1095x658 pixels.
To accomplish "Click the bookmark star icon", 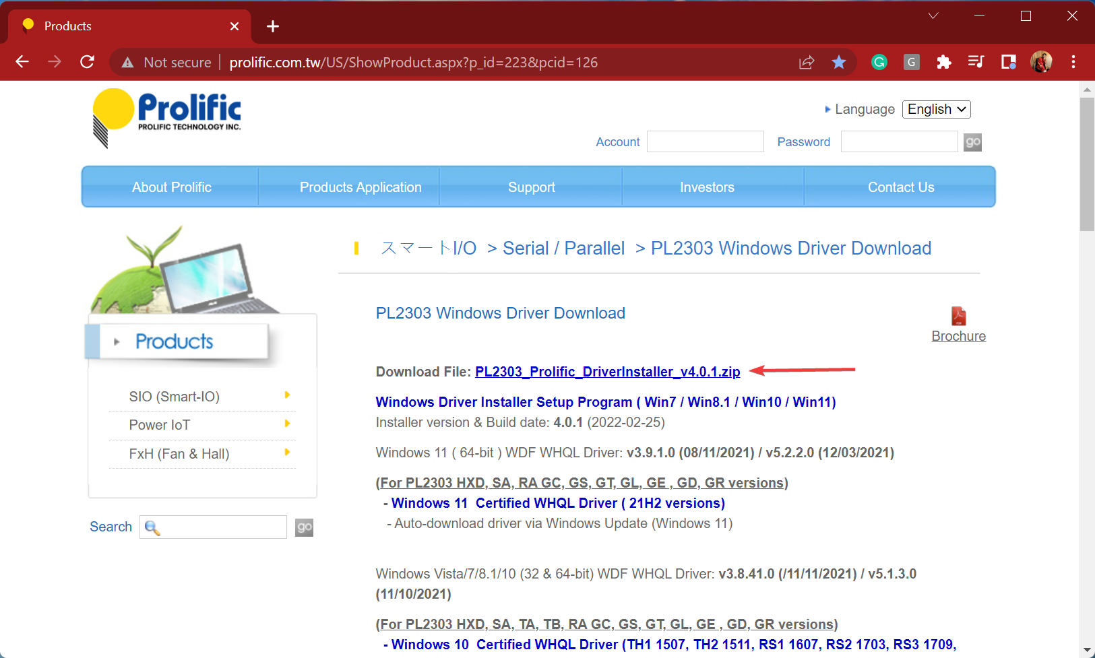I will point(839,62).
